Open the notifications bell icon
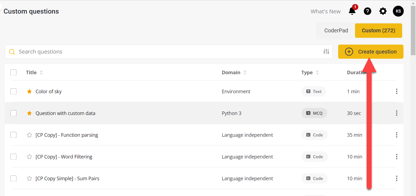 click(x=352, y=11)
